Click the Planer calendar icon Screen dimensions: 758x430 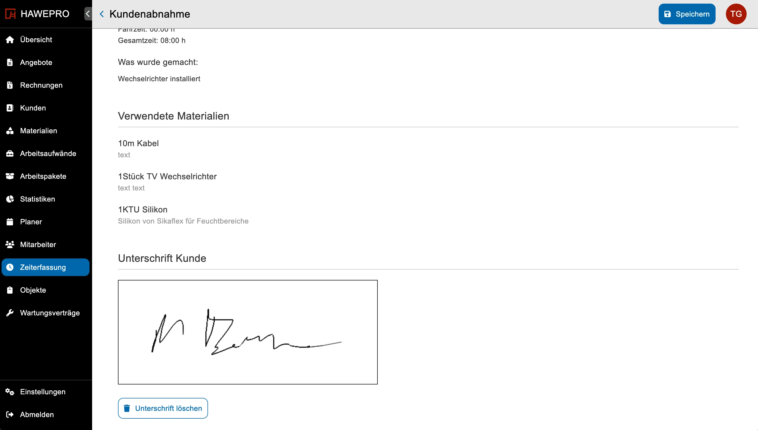tap(10, 222)
